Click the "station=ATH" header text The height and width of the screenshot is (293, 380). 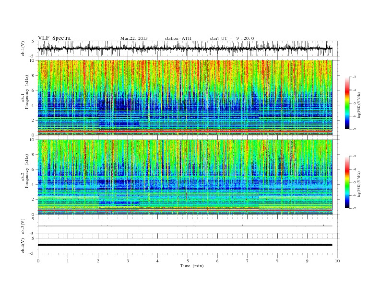[178, 38]
